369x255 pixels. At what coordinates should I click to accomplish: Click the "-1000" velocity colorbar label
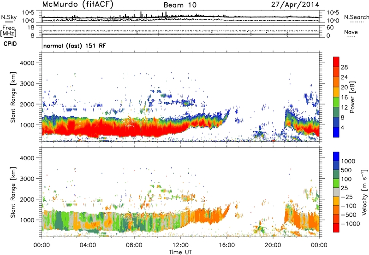pos(350,224)
